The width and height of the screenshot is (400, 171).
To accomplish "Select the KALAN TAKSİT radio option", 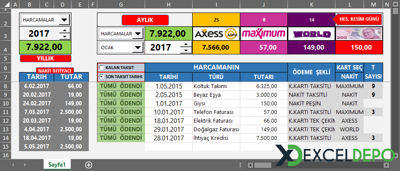I will point(102,67).
